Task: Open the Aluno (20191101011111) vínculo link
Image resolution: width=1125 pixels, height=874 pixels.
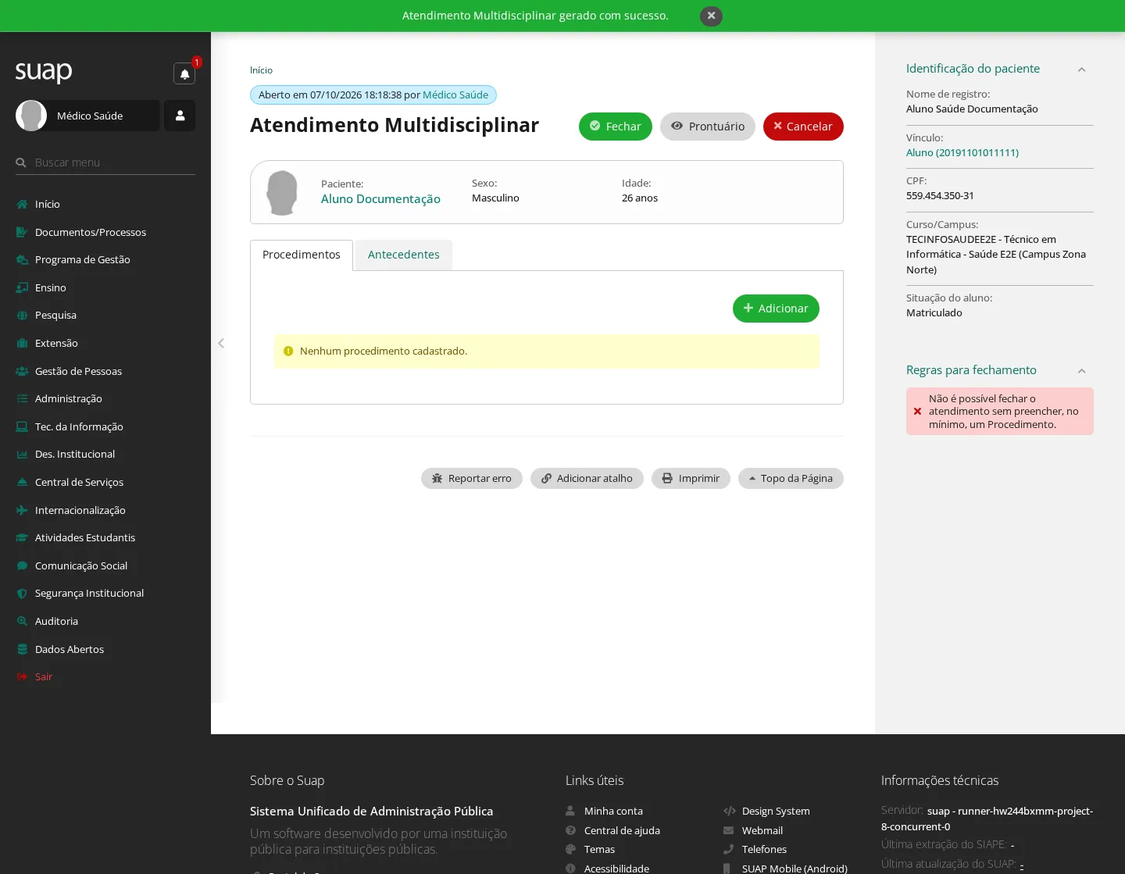Action: pyautogui.click(x=962, y=153)
